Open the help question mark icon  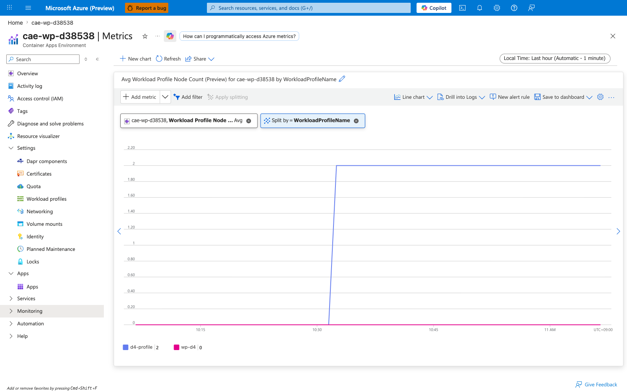pos(514,8)
